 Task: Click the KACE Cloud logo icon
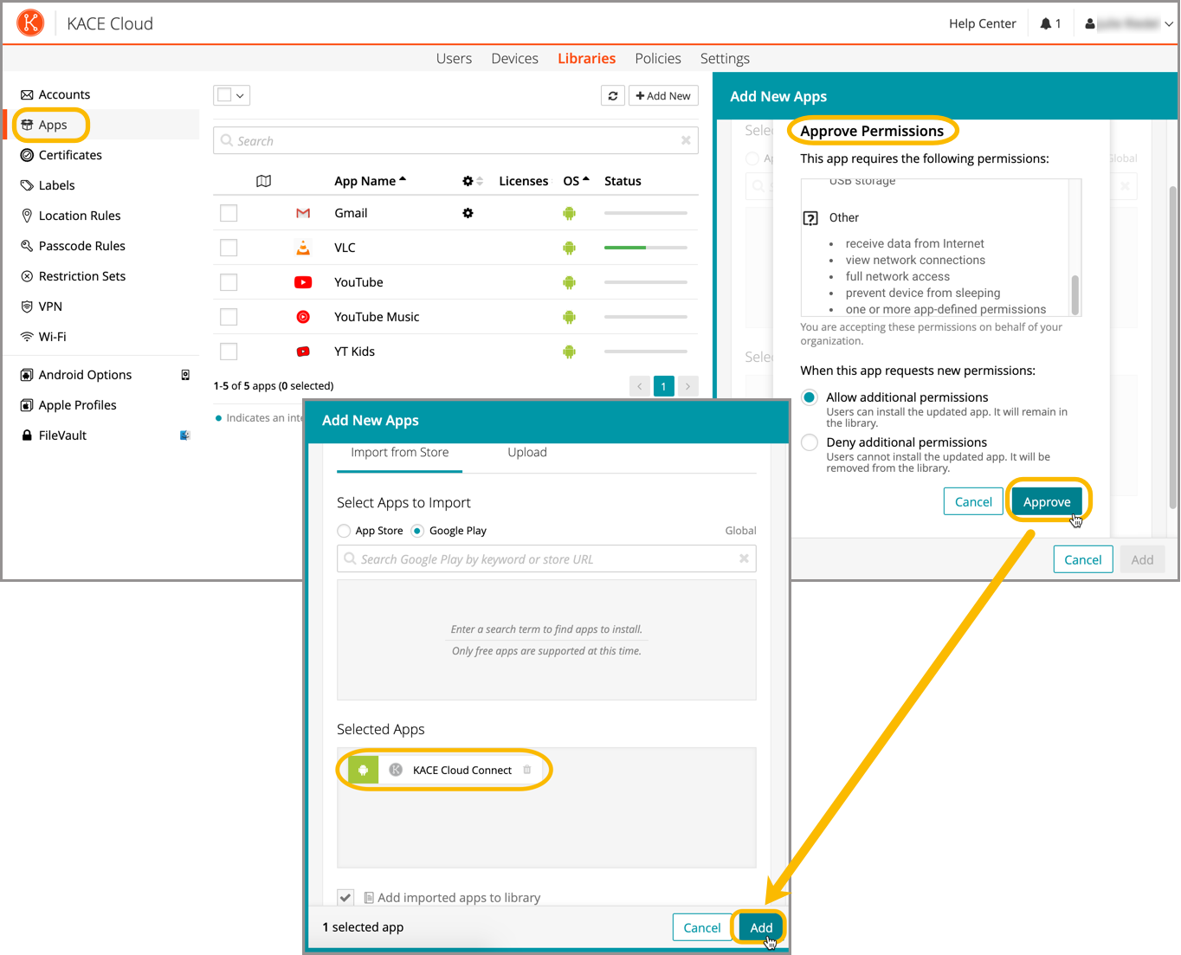pyautogui.click(x=30, y=23)
